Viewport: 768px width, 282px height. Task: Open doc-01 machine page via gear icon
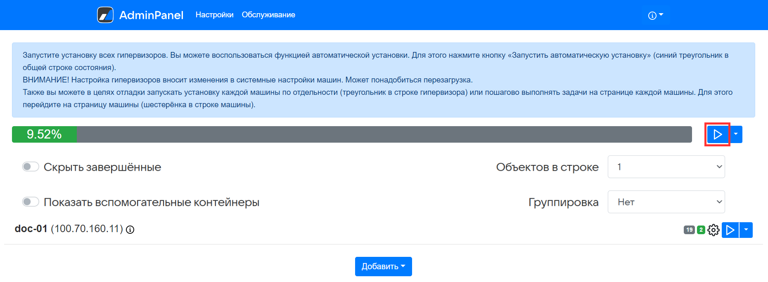(713, 230)
